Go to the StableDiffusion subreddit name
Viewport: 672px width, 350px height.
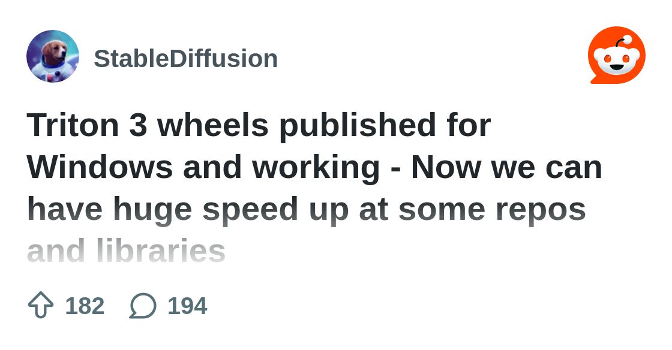coord(185,59)
